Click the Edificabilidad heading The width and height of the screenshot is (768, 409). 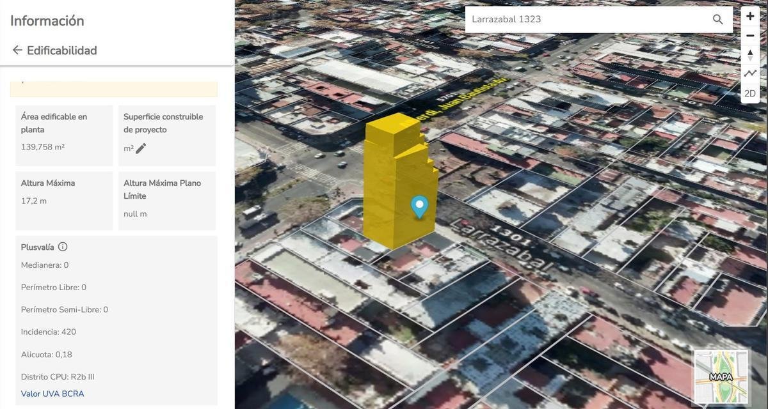click(x=62, y=50)
